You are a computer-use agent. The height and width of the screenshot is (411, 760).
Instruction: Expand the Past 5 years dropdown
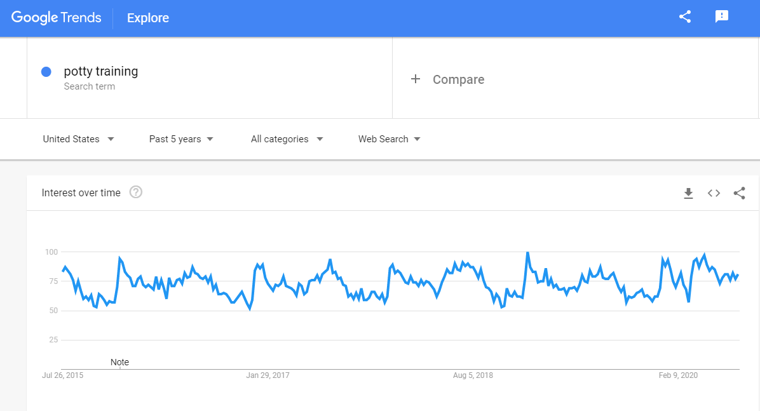pyautogui.click(x=181, y=139)
